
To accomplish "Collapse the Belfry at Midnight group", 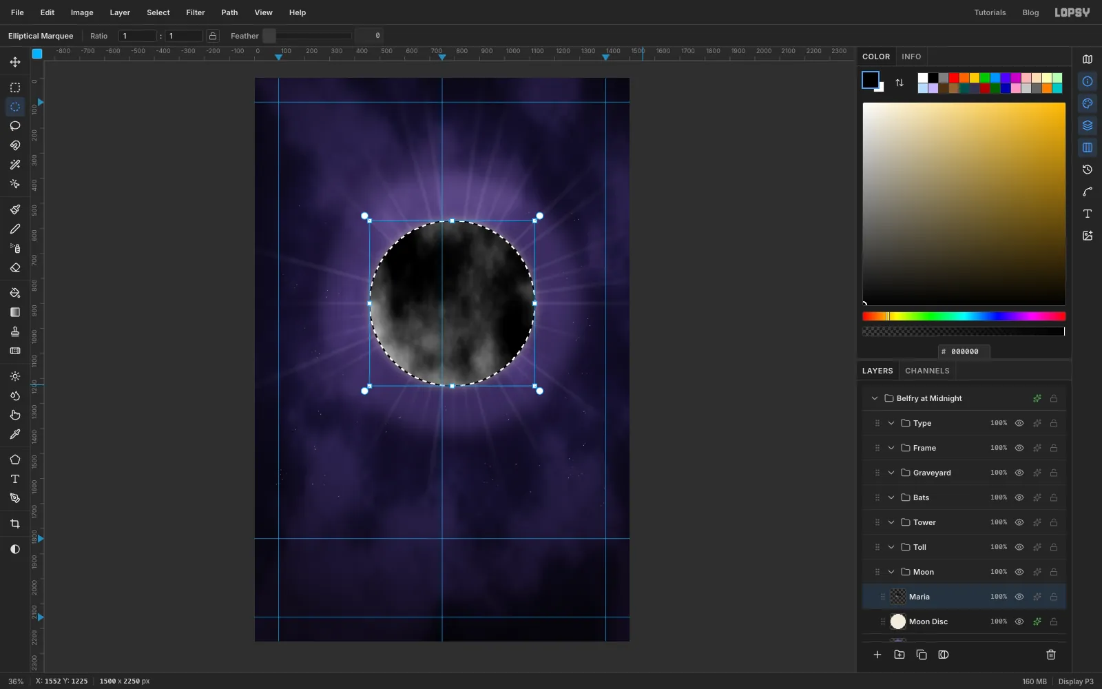I will click(875, 398).
